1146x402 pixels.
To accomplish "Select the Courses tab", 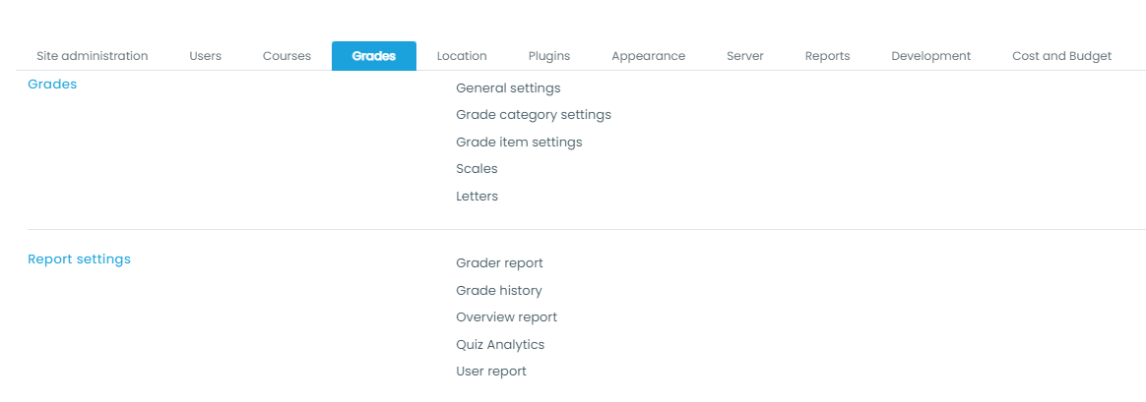I will (286, 56).
